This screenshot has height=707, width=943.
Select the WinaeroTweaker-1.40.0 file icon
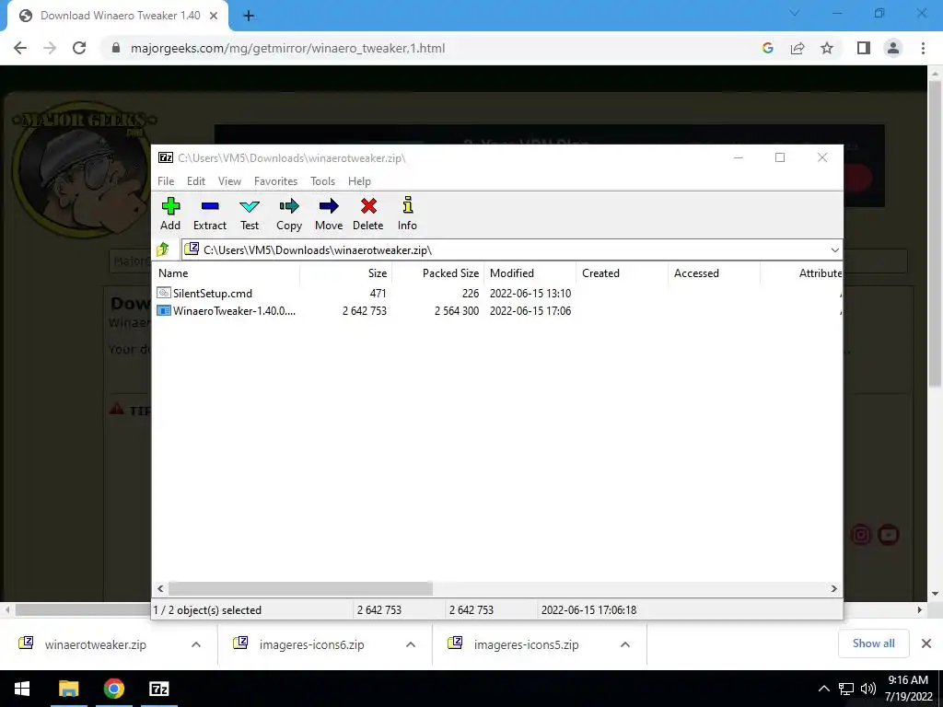(x=164, y=310)
